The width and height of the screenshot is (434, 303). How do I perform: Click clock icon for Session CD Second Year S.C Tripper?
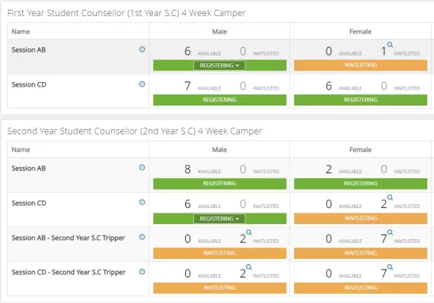point(142,272)
